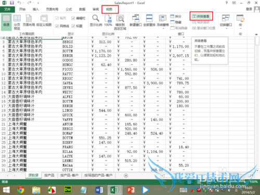Select cell containing BERGS in row 3
Viewport: 260px width, 195px height.
(x=75, y=42)
